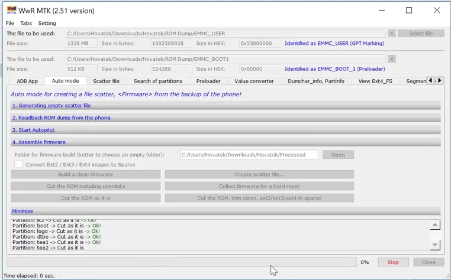Click log scrollbar up arrow
The width and height of the screenshot is (451, 280).
tap(435, 224)
